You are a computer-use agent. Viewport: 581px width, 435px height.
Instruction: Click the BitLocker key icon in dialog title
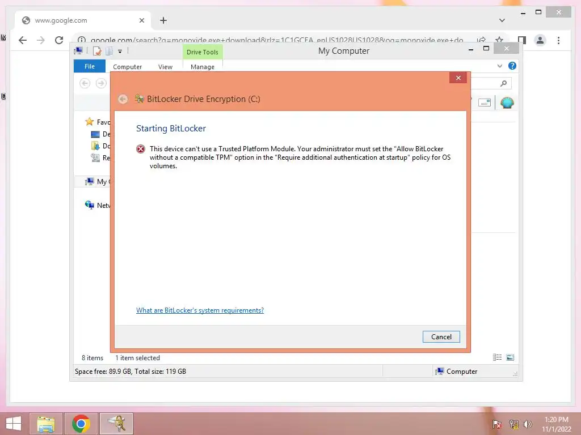[x=140, y=99]
